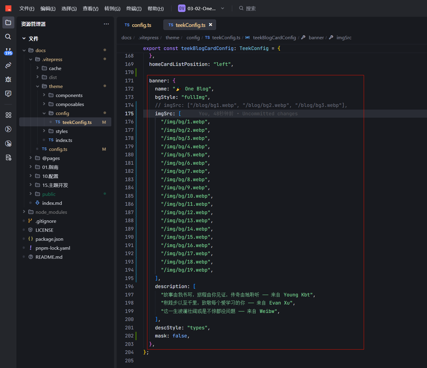Click the docs breadcrumb segment
The width and height of the screenshot is (427, 368).
coord(126,37)
